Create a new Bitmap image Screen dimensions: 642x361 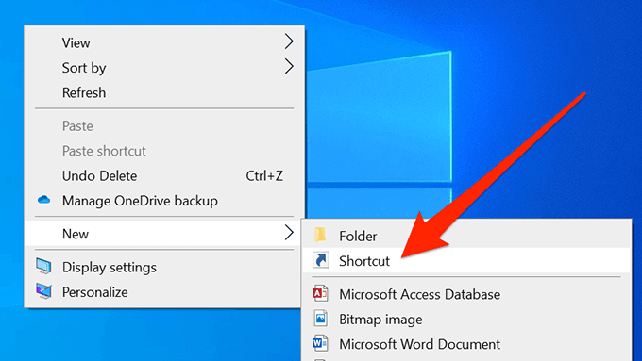[x=466, y=320]
